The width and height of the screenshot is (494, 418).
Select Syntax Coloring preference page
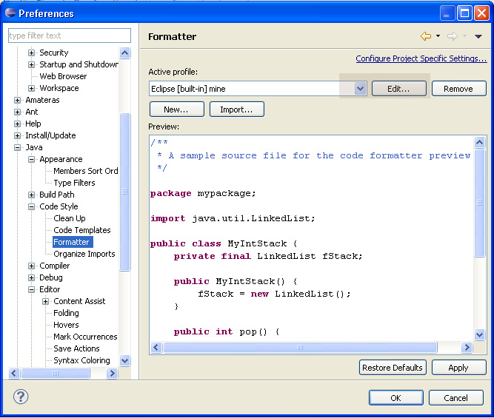coord(81,360)
